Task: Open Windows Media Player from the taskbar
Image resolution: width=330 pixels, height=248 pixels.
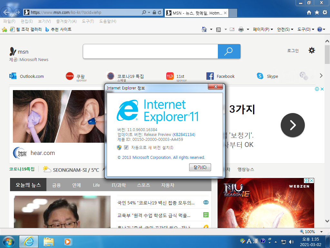Action: [x=68, y=242]
